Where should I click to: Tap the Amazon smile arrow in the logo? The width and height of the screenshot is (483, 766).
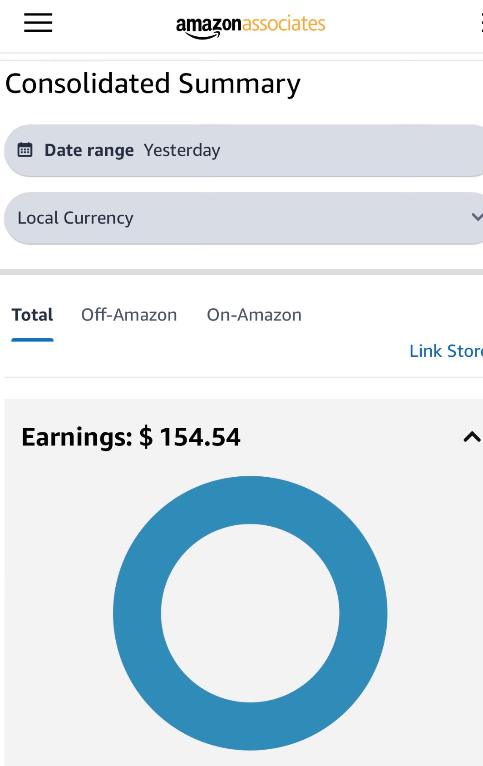tap(203, 36)
